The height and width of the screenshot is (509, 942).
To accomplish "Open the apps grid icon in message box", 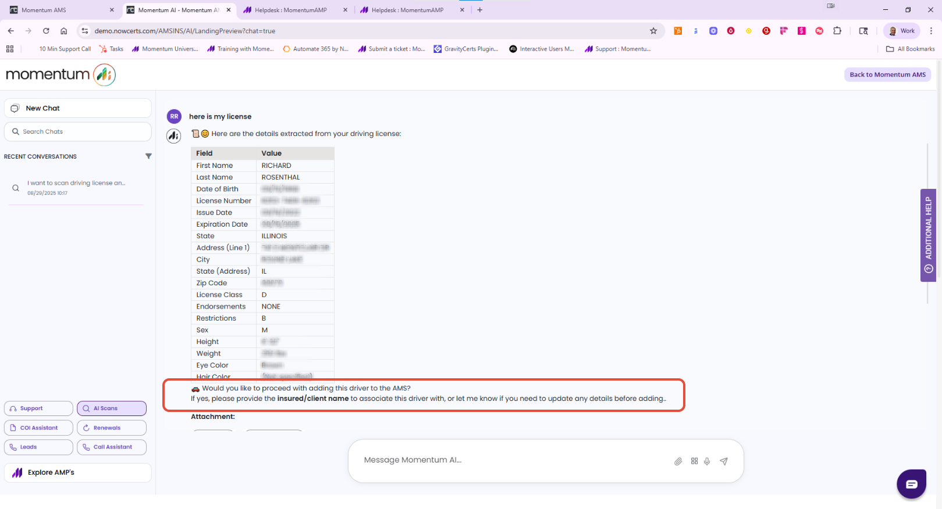I will pos(694,461).
